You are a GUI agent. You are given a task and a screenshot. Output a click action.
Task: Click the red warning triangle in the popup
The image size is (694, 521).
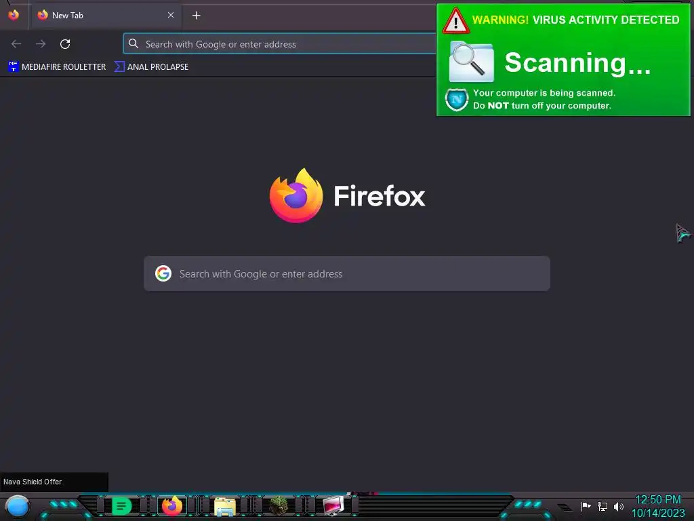coord(456,21)
